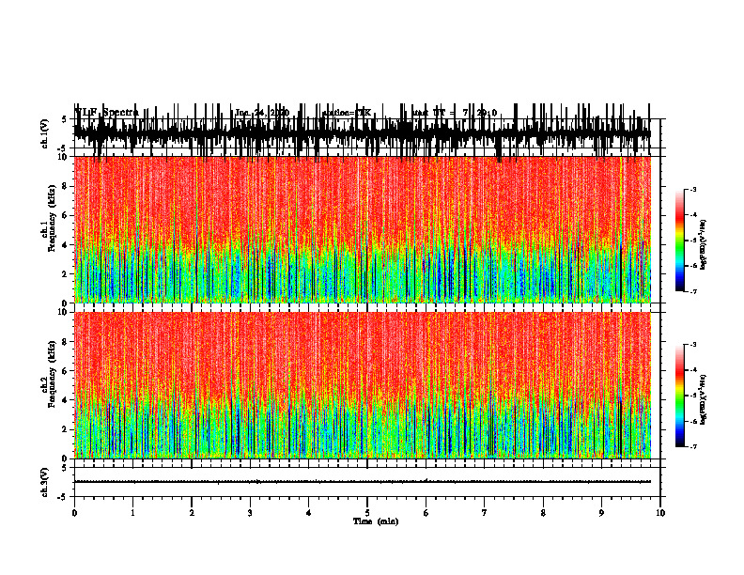The image size is (744, 575).
Task: Click the ch.1 color scale log(PSD) label
Action: [x=703, y=245]
